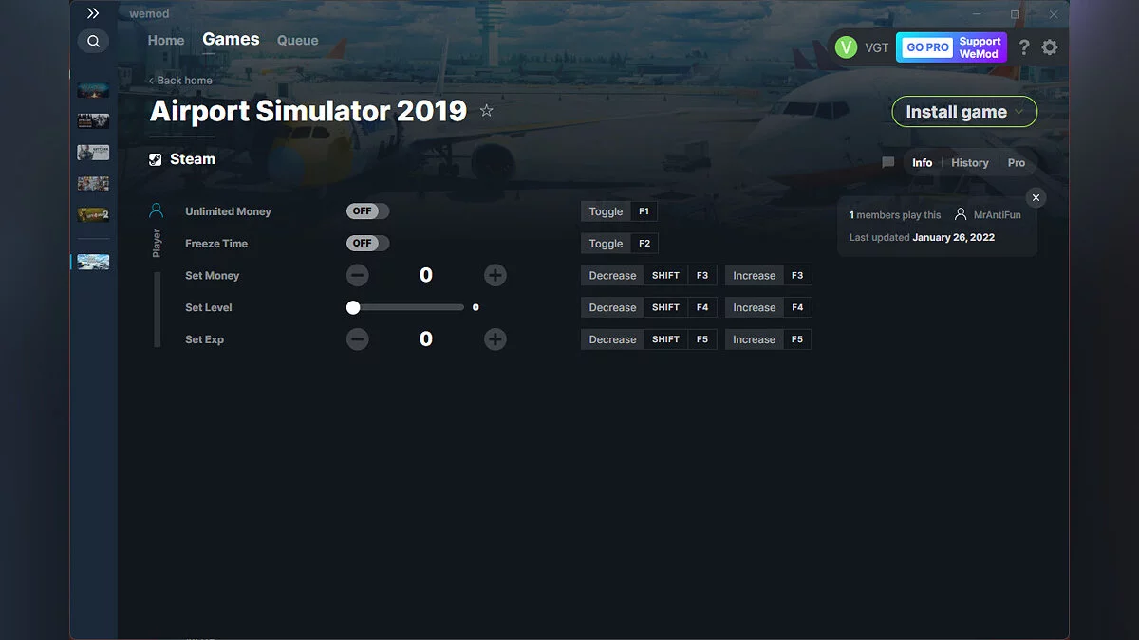
Task: Click the flag feedback icon near Info tab
Action: 887,162
